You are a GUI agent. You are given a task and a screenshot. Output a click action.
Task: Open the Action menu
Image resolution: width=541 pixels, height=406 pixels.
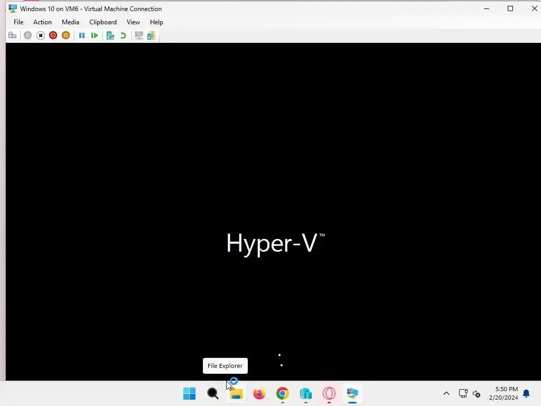tap(42, 22)
